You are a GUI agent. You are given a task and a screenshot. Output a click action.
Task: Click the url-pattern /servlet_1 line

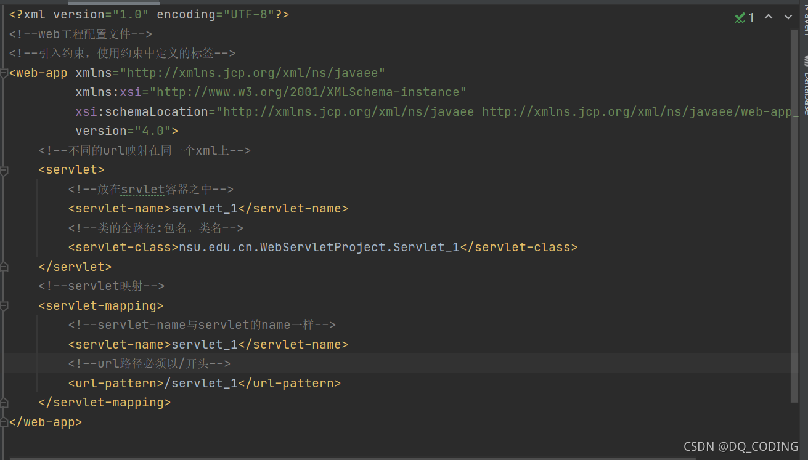pyautogui.click(x=205, y=383)
